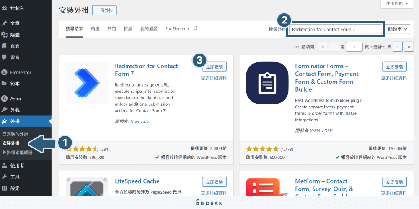This screenshot has height=209, width=419.
Task: Click the LiteSpeed Cache plugin logo
Action: click(87, 186)
